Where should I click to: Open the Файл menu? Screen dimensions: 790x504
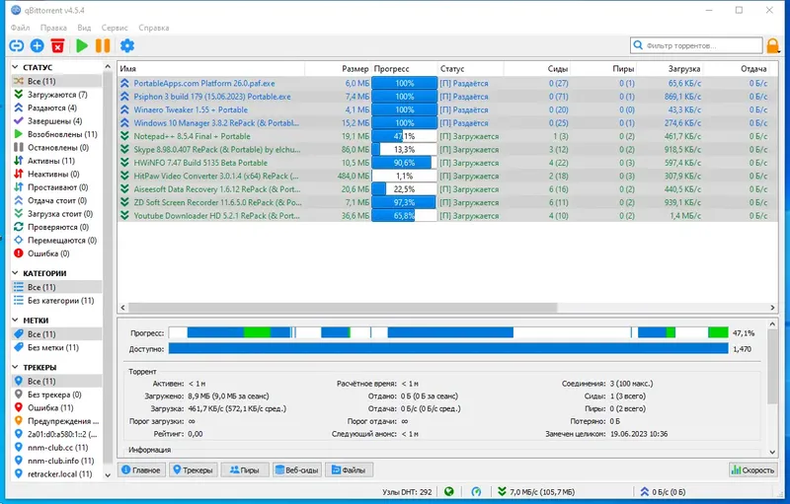(20, 28)
